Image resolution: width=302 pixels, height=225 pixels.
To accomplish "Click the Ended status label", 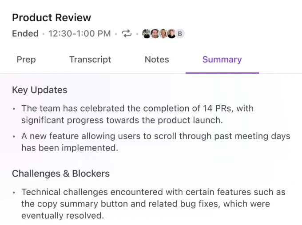I will [x=25, y=34].
